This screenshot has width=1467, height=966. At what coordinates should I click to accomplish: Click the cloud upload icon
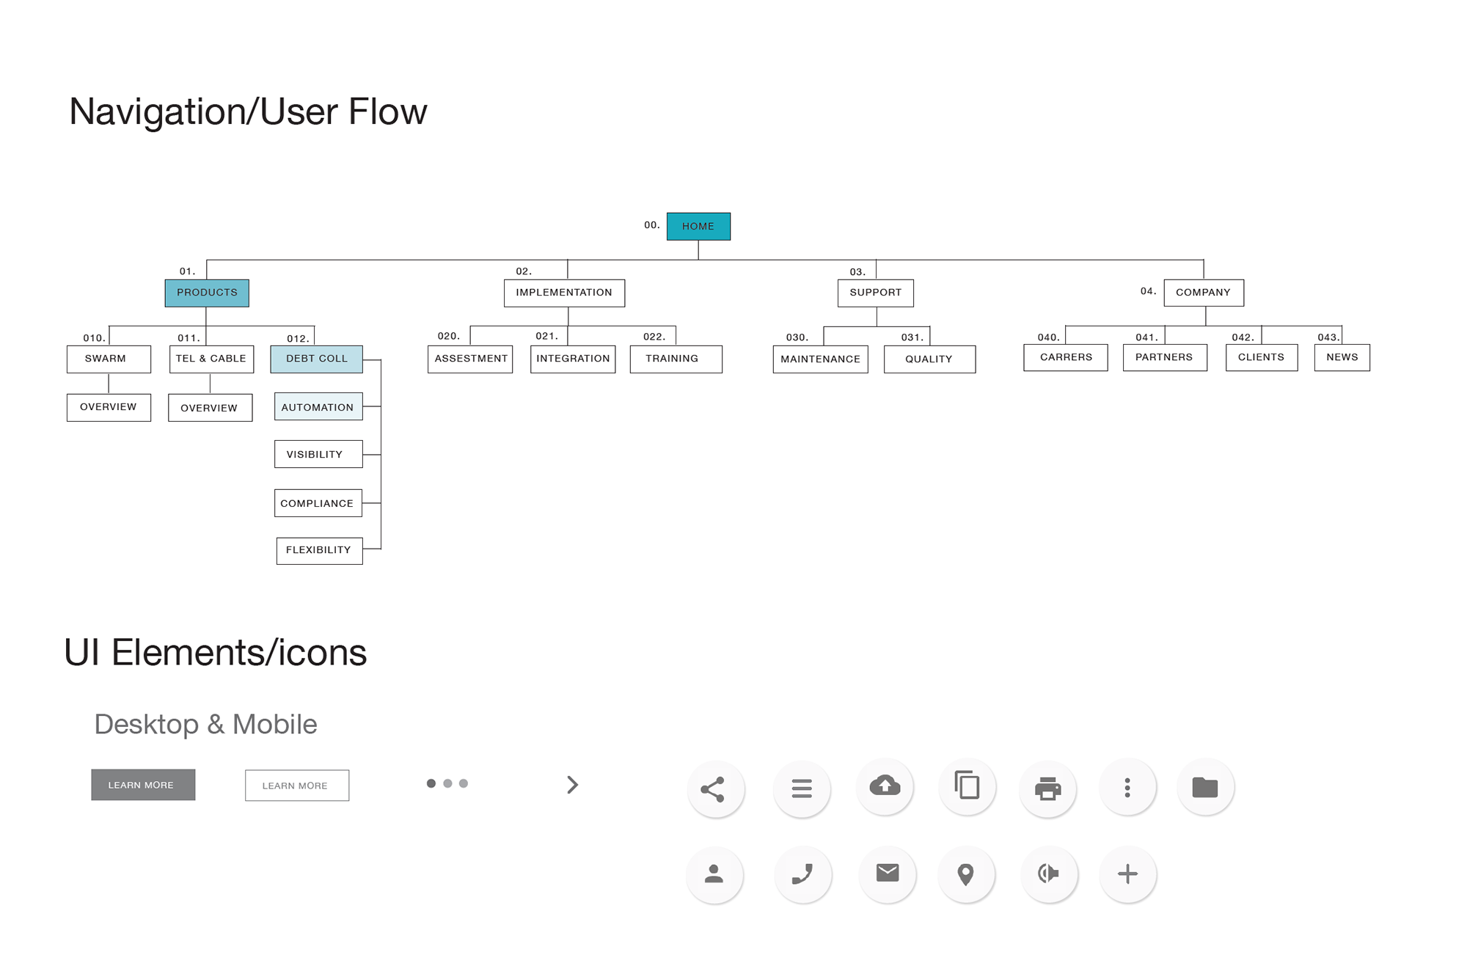[x=885, y=786]
